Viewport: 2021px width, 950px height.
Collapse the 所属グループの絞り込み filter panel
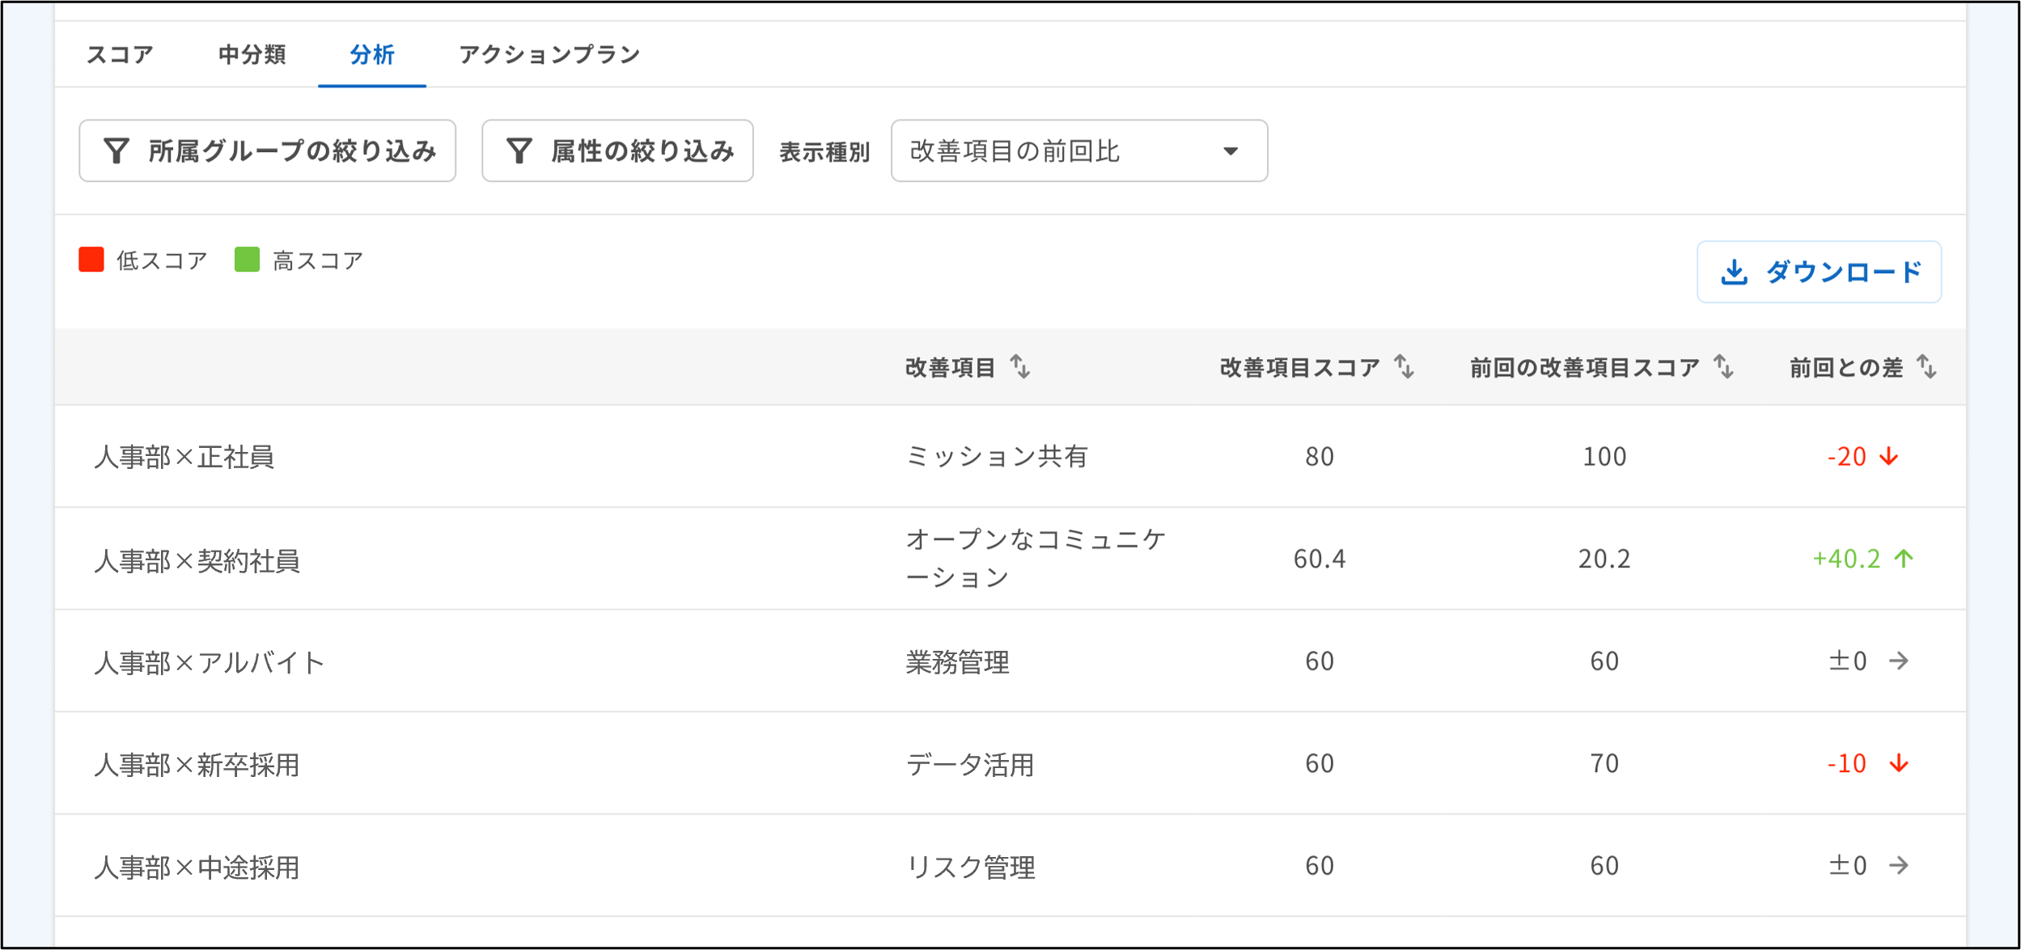click(267, 150)
